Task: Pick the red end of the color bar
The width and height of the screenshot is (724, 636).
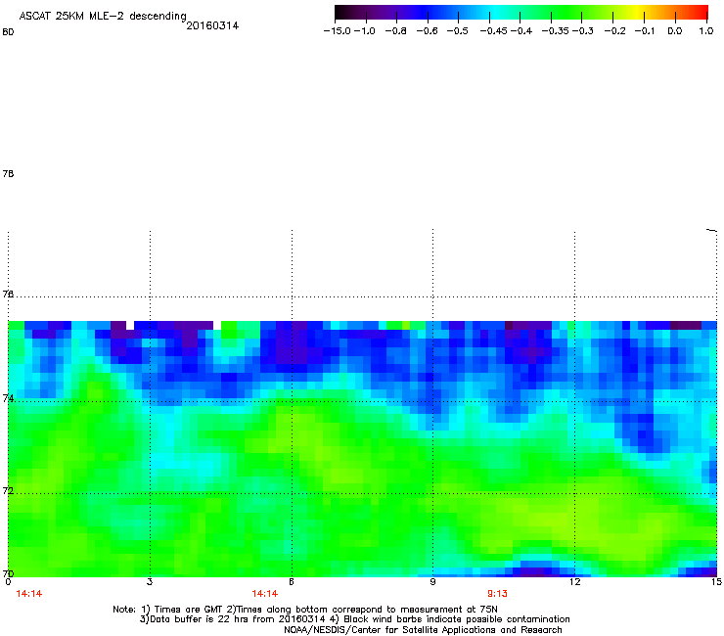Action: click(x=701, y=13)
